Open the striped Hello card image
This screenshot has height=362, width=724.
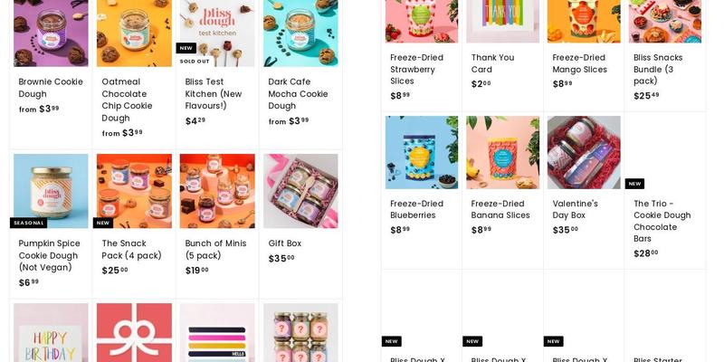click(x=217, y=332)
